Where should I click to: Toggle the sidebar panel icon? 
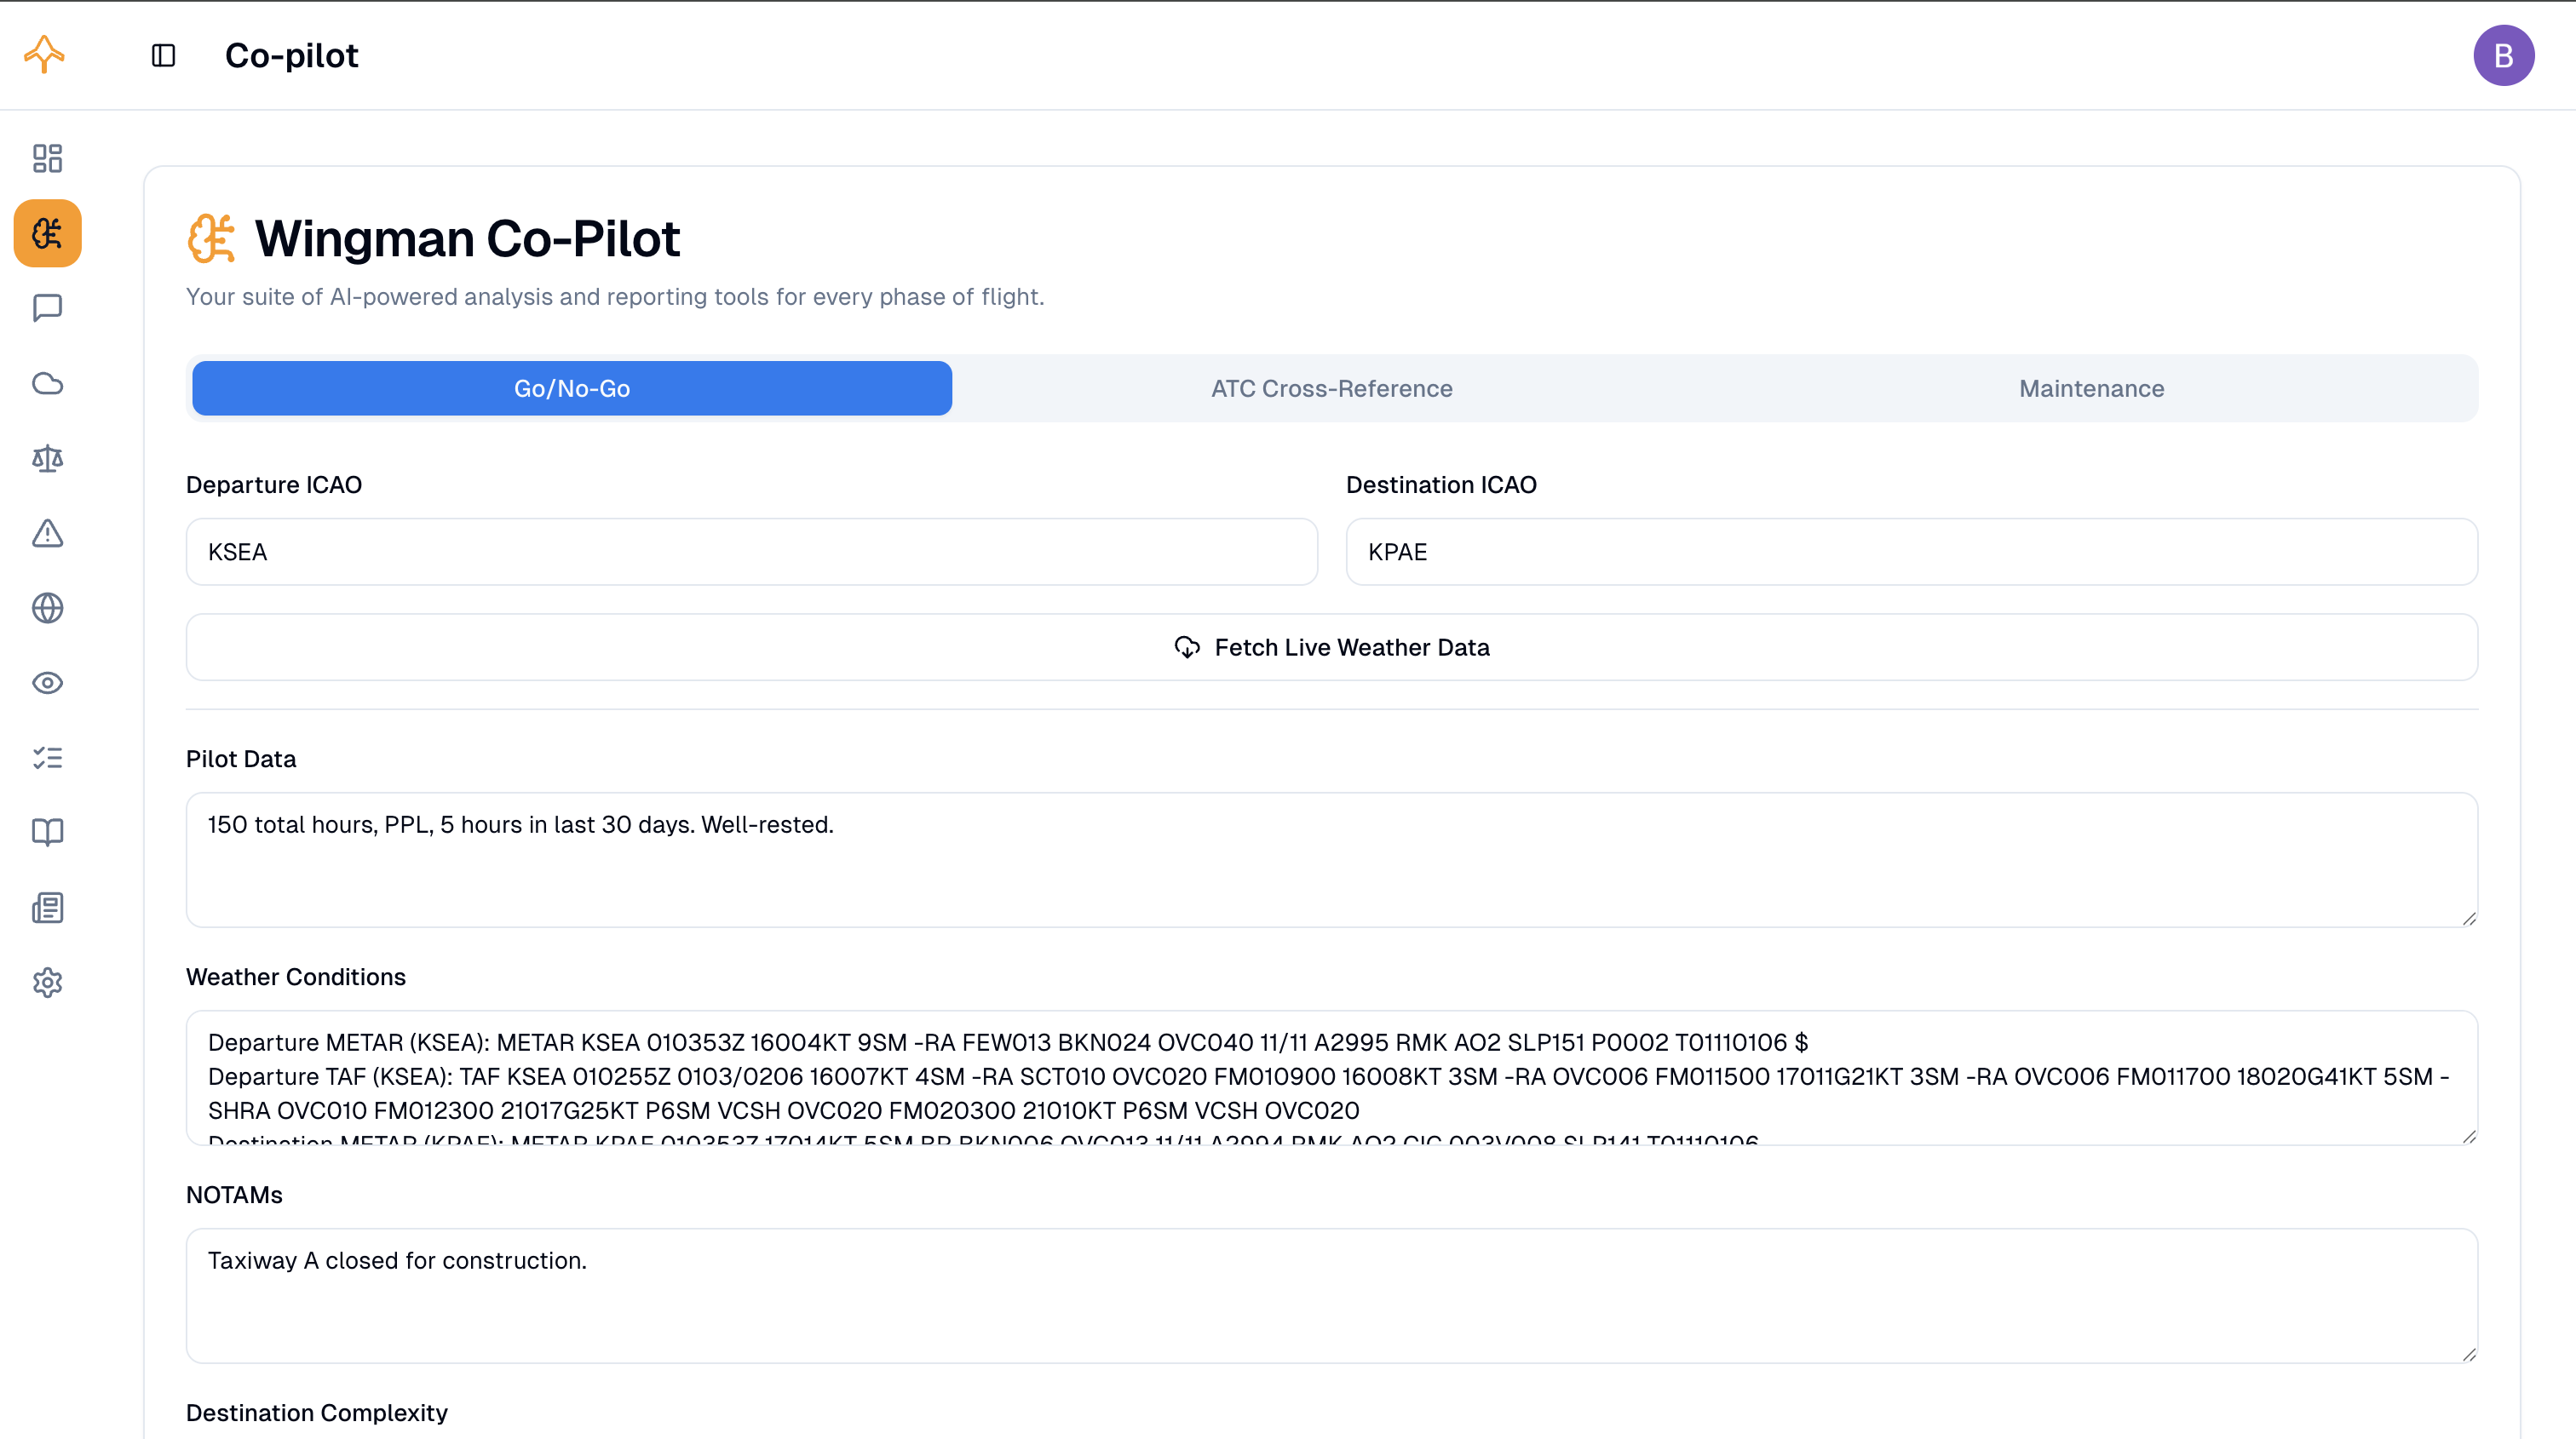pos(163,55)
